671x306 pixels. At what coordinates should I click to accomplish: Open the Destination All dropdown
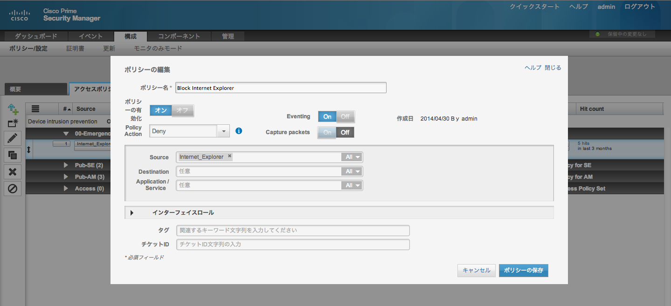point(352,171)
